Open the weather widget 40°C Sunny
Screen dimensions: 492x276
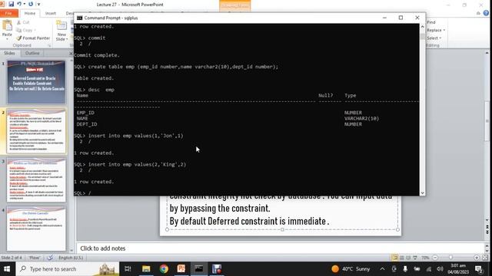(351, 269)
